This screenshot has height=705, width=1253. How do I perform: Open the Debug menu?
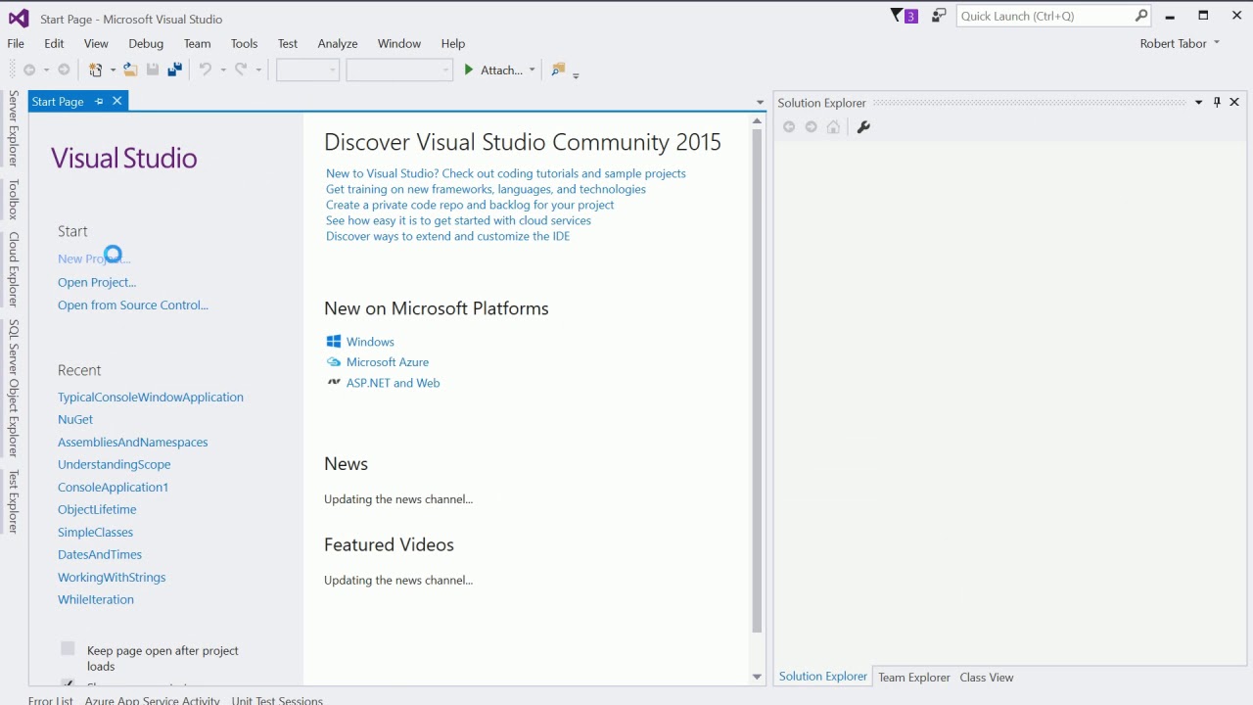[146, 43]
